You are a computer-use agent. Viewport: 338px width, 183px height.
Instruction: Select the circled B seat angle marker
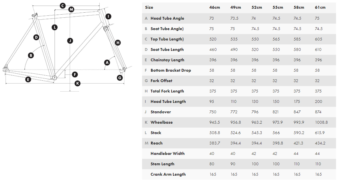coord(31,55)
